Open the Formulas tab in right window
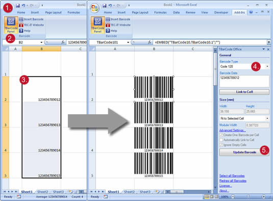This screenshot has width=273, height=201. click(160, 12)
